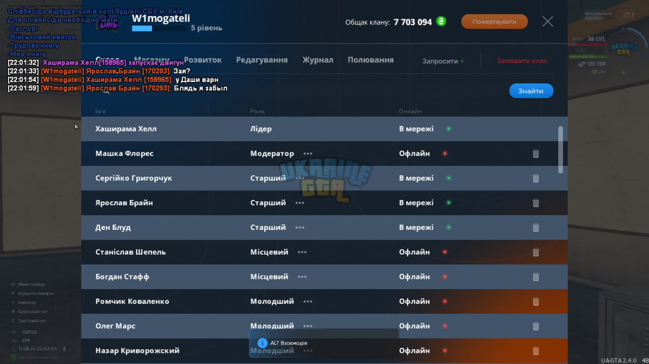Click the name Сергійко Григорчук
Image resolution: width=649 pixels, height=364 pixels.
tap(134, 178)
